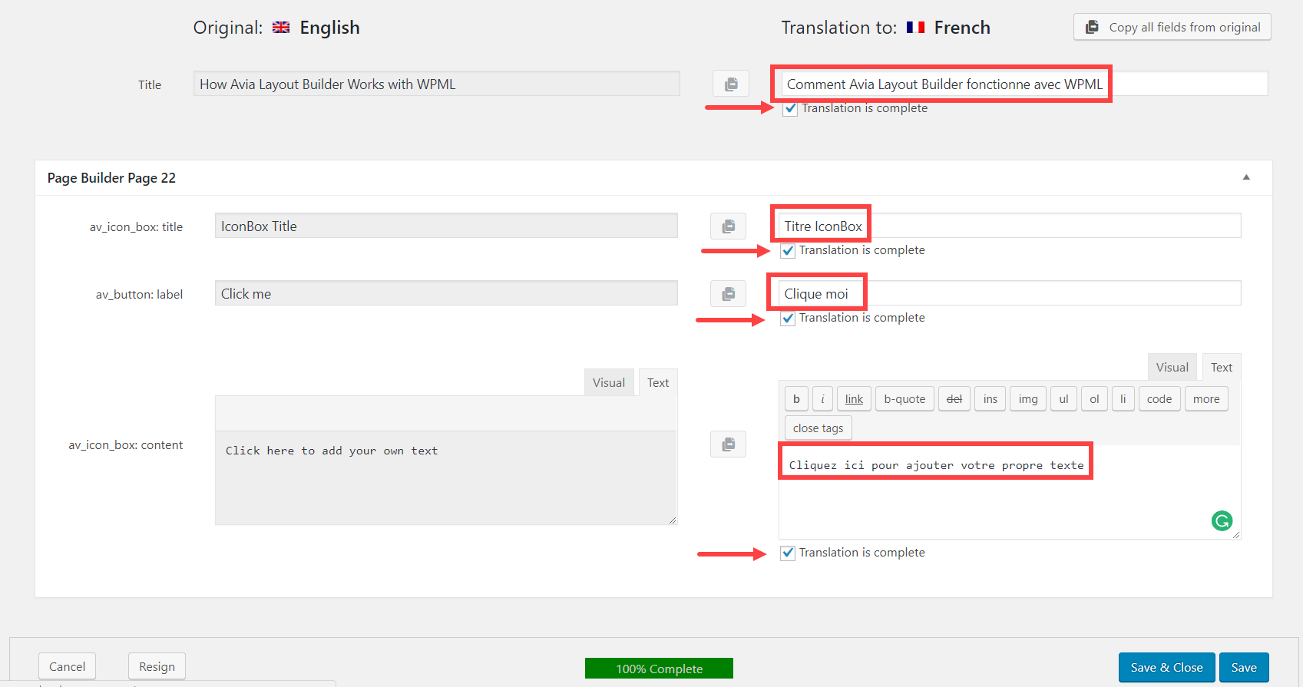Insert inserted text with ins button
The height and width of the screenshot is (687, 1303).
coord(990,398)
